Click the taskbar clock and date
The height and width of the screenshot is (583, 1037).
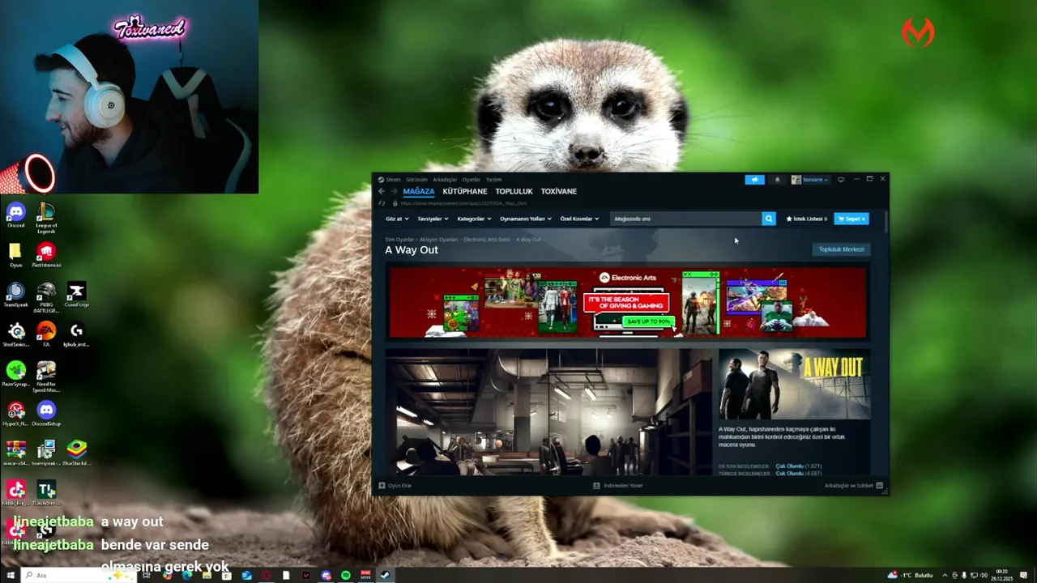click(x=1002, y=575)
